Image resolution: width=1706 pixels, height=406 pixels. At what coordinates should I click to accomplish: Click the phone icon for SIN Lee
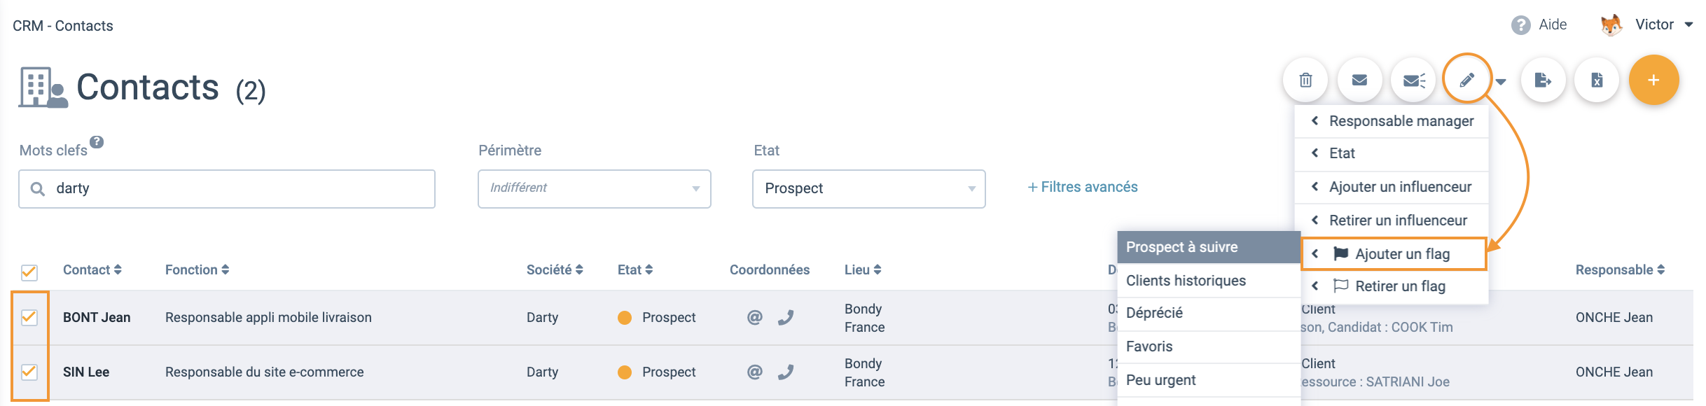[786, 372]
